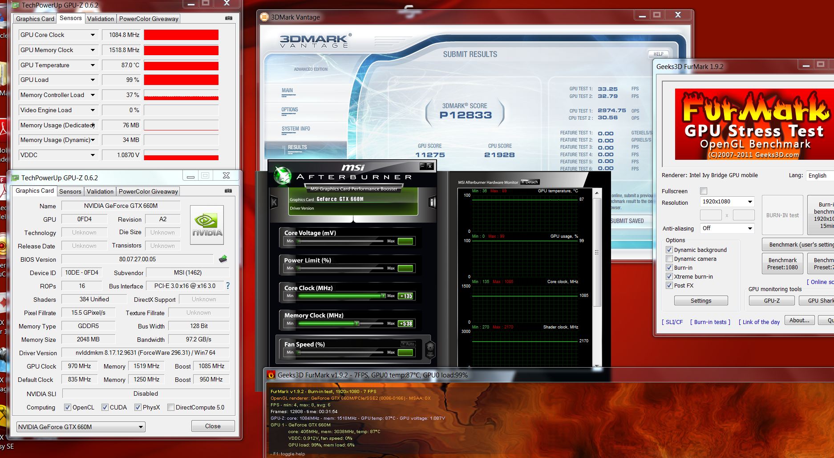Click the HELP button in 3DMark Vantage
This screenshot has width=834, height=458.
(x=659, y=54)
